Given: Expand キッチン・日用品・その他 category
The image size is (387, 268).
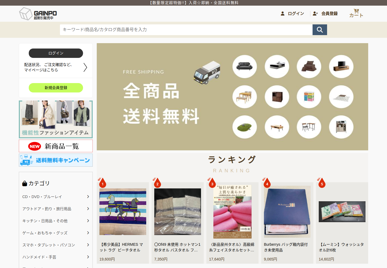Looking at the screenshot, I should [x=56, y=221].
